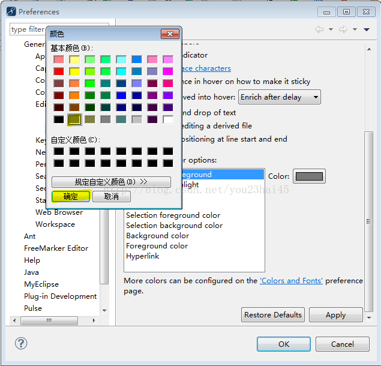Click Cancel in Preferences dialog

[343, 344]
